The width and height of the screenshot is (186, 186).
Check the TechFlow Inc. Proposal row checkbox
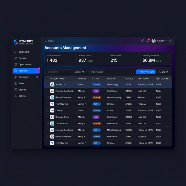(48, 104)
